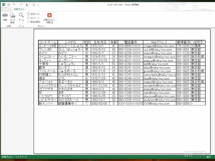
Task: Click the date 0000/00/00
Action: coord(100,103)
